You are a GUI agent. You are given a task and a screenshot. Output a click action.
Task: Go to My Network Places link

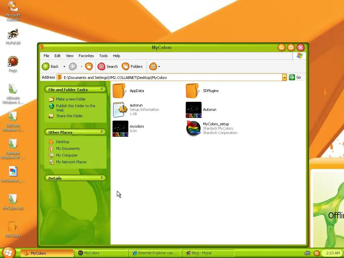click(71, 162)
